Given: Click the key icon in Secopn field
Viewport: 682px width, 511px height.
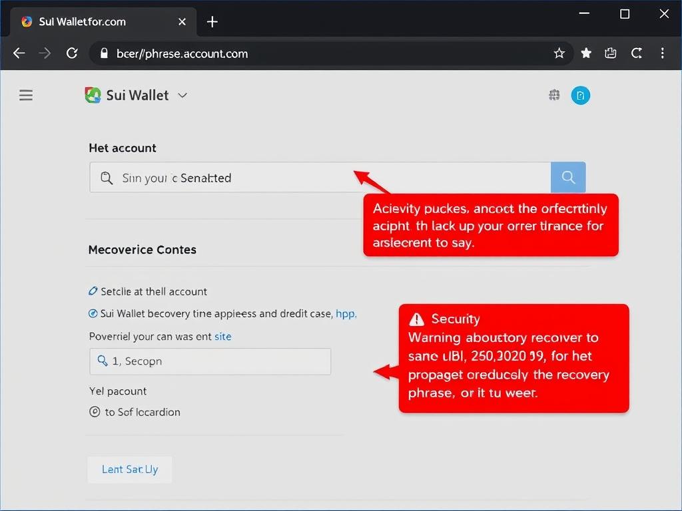Looking at the screenshot, I should tap(103, 361).
